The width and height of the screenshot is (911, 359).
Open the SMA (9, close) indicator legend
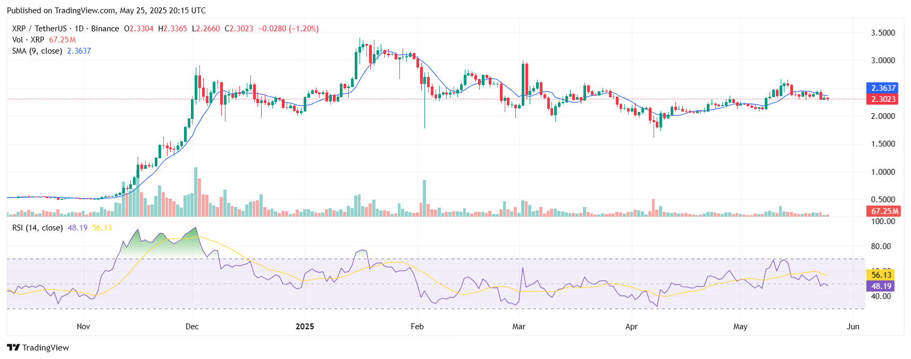pos(37,51)
